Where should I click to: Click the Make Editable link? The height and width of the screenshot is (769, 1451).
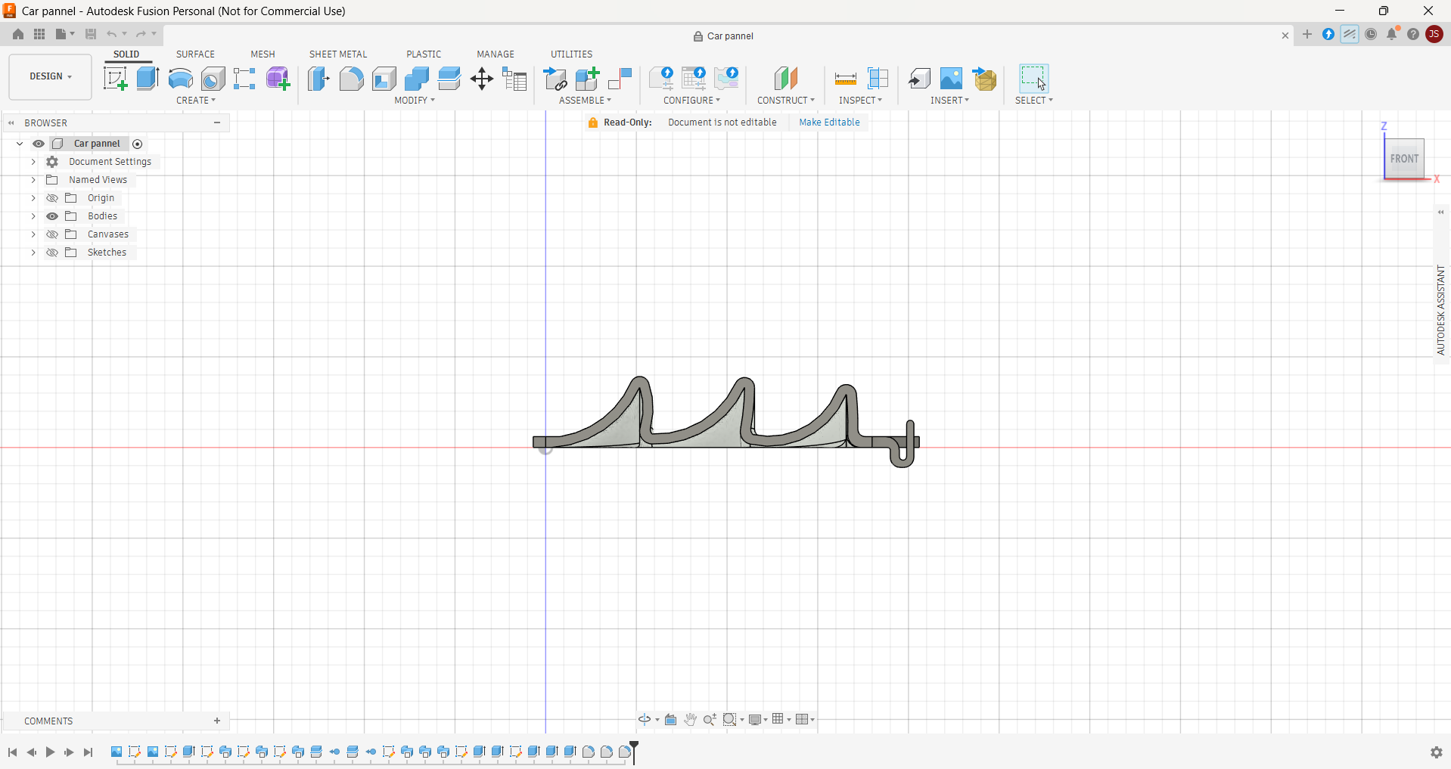pos(829,122)
